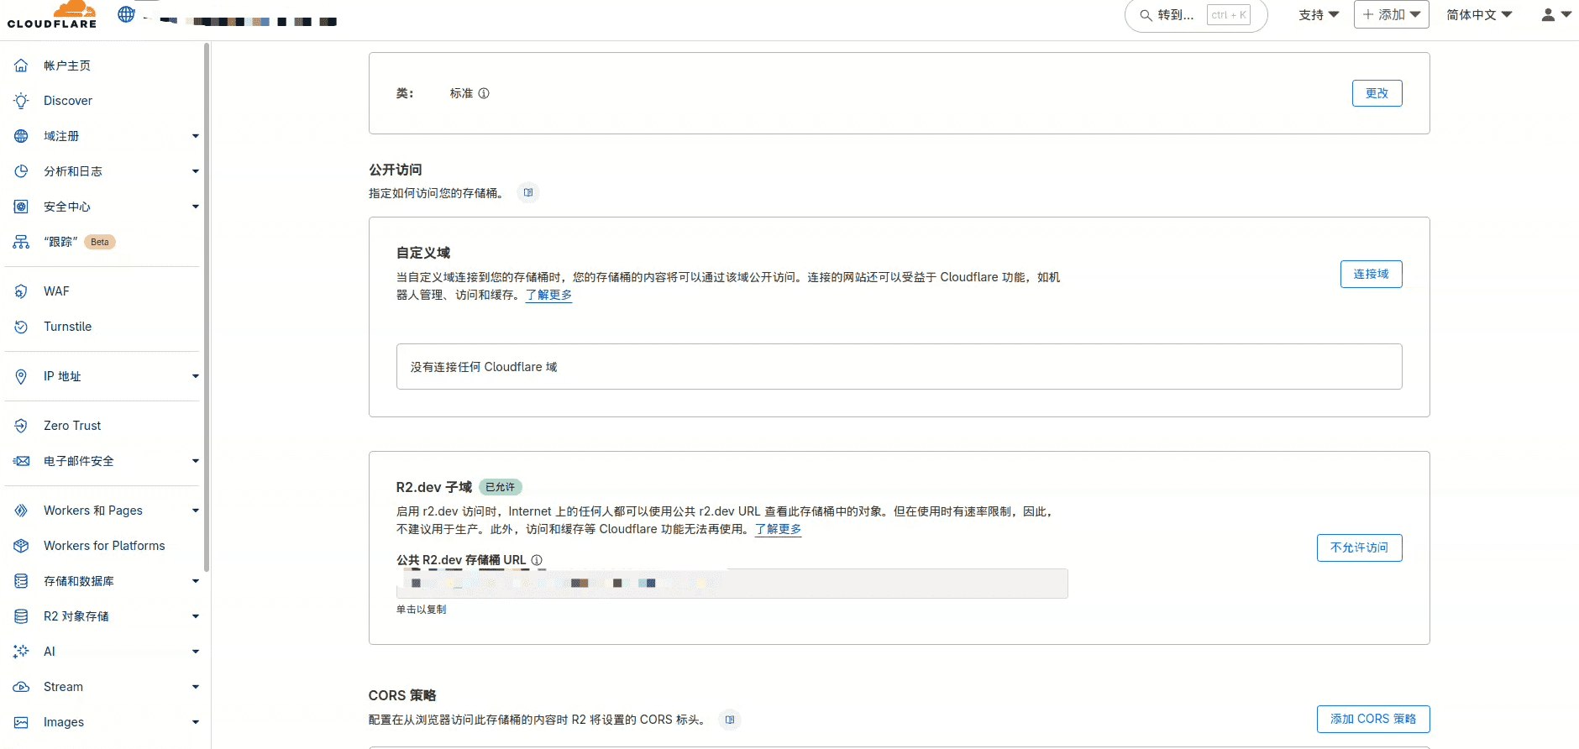Expand the Workers 和 Pages section arrow
Viewport: 1579px width, 749px height.
[x=196, y=511]
